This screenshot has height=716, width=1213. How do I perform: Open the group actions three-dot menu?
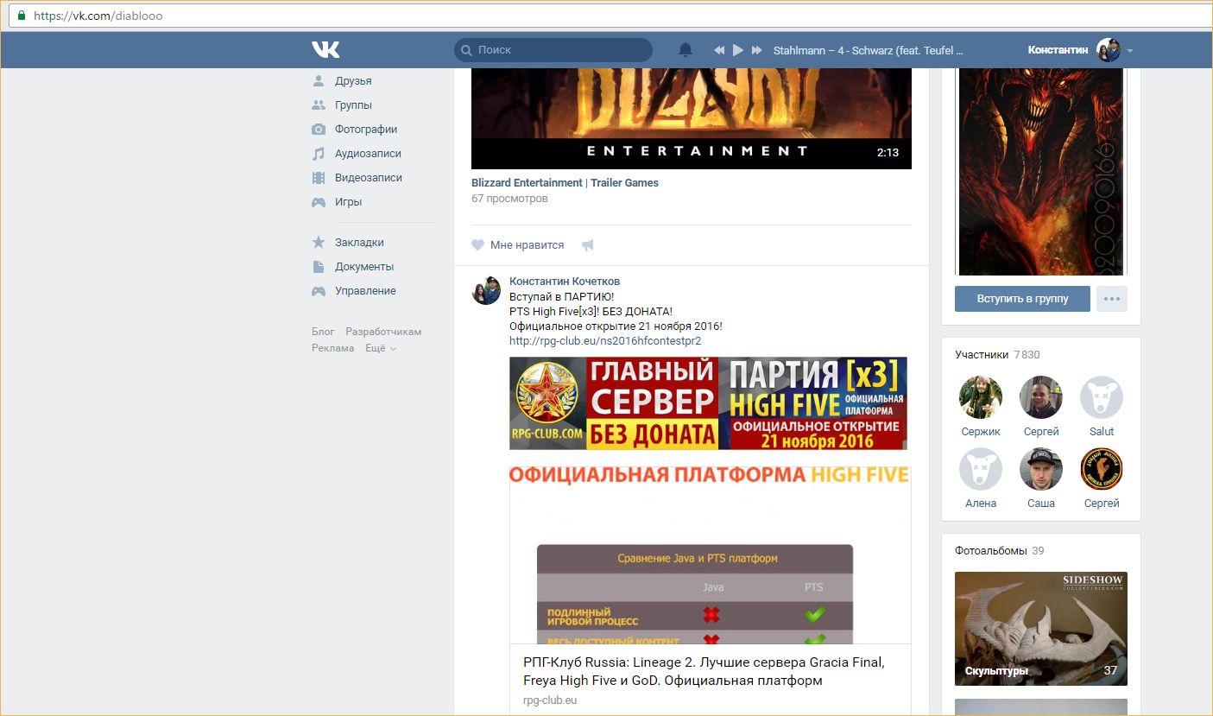point(1112,299)
